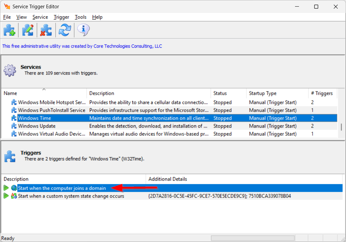The width and height of the screenshot is (346, 242).
Task: Sort by Startup Type column header
Action: (277, 93)
